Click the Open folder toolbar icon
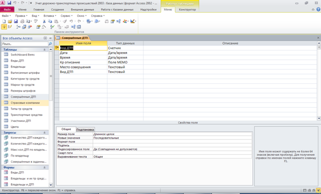The width and height of the screenshot is (321, 194). coord(10,21)
